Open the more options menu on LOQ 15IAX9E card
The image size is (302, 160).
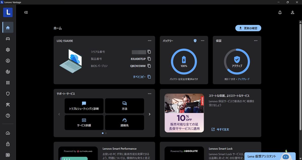point(149,41)
